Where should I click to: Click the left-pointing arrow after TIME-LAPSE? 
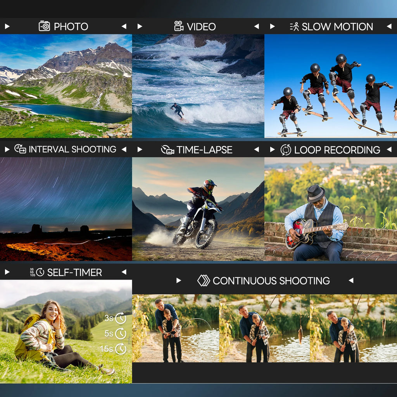[257, 149]
